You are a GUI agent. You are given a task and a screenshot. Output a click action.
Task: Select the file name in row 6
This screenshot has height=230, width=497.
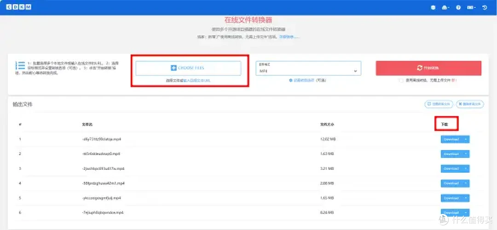pyautogui.click(x=102, y=213)
